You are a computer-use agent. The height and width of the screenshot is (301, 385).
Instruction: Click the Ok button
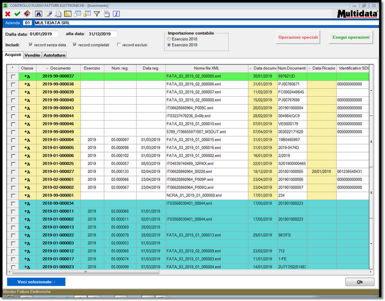pyautogui.click(x=360, y=282)
